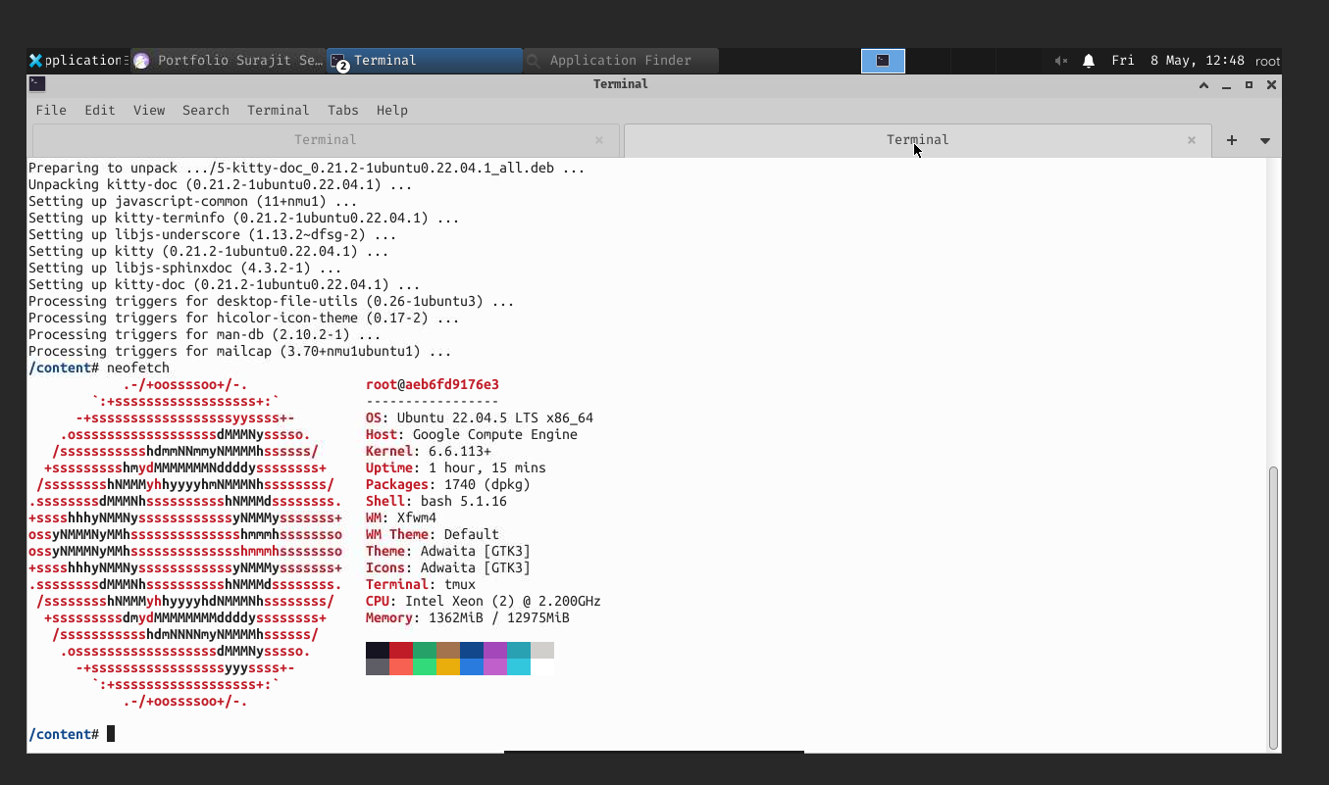The height and width of the screenshot is (785, 1329).
Task: Click the Host: Google Compute Engine line
Action: coord(472,434)
